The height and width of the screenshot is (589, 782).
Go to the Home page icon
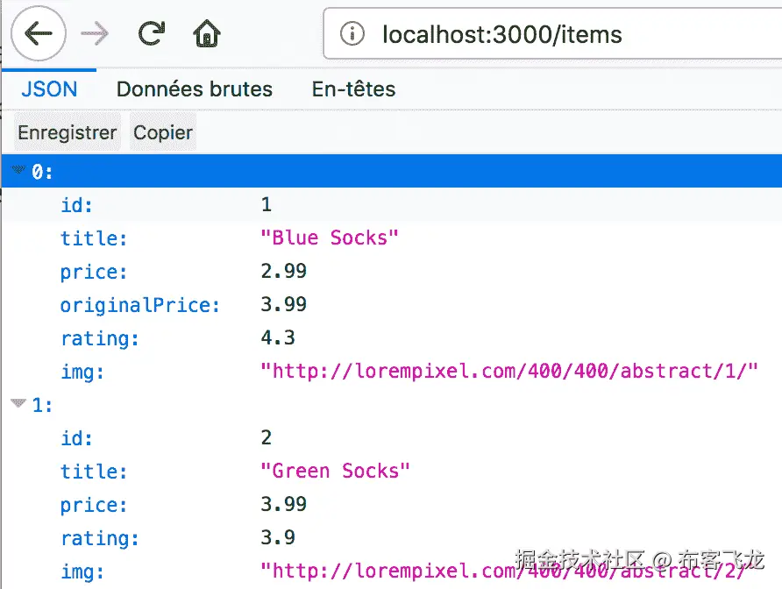click(x=206, y=35)
